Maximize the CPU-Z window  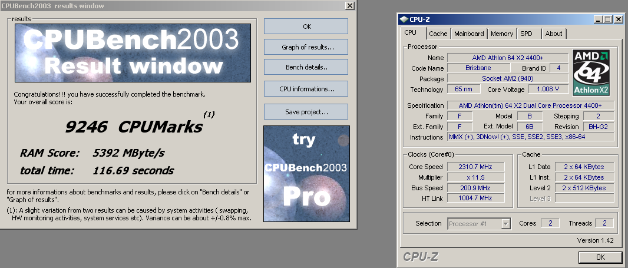[x=607, y=19]
